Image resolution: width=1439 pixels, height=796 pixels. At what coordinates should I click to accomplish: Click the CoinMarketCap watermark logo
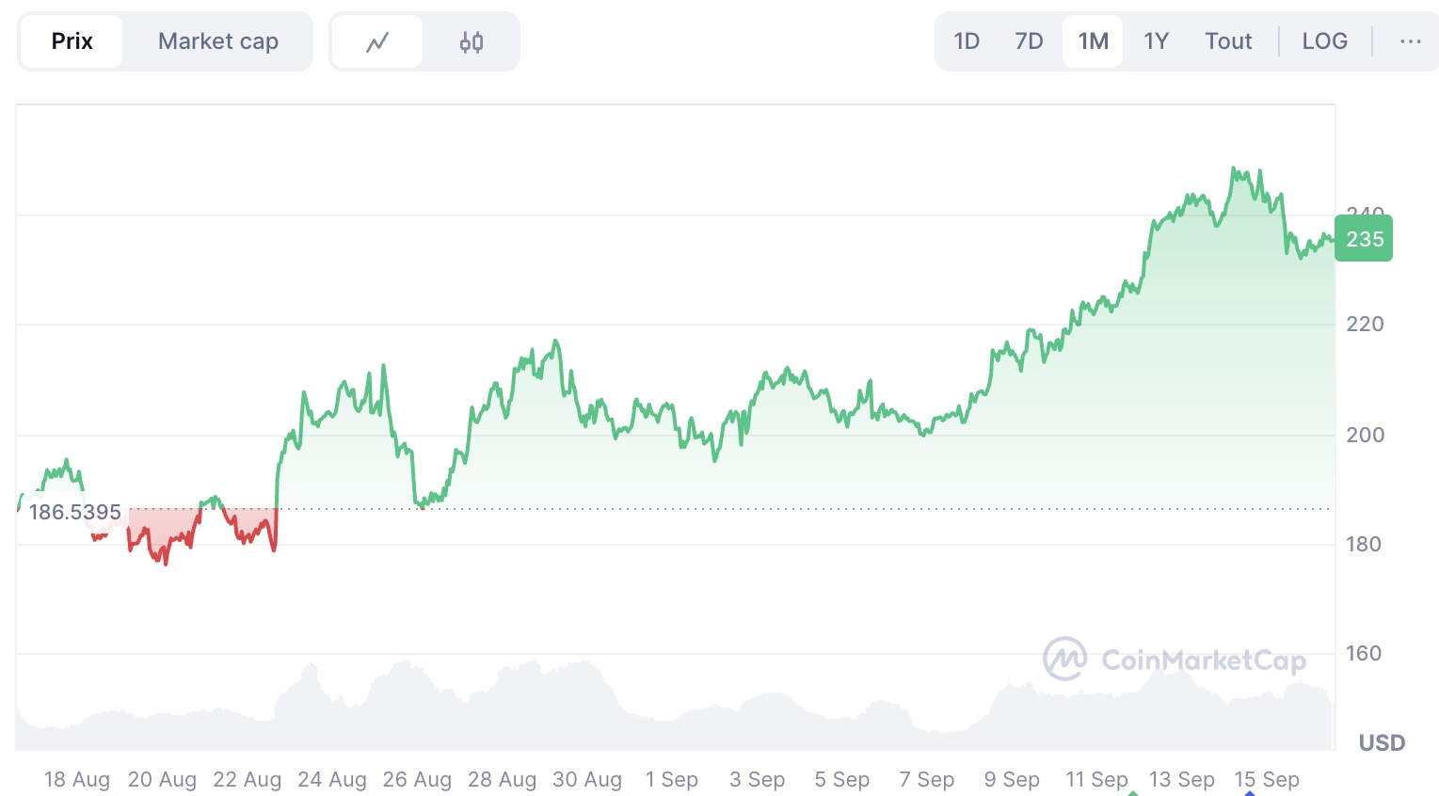(1174, 660)
